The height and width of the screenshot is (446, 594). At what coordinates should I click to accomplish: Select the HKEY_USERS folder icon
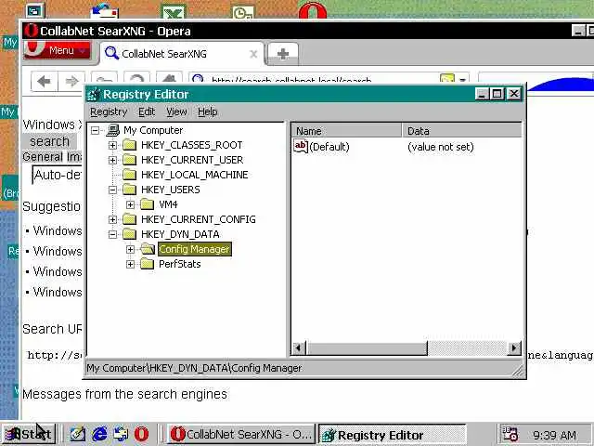(x=129, y=190)
